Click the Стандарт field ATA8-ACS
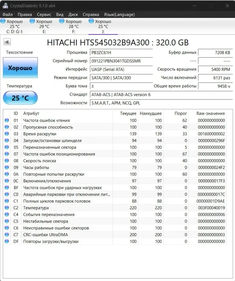The image size is (235, 281). [161, 95]
